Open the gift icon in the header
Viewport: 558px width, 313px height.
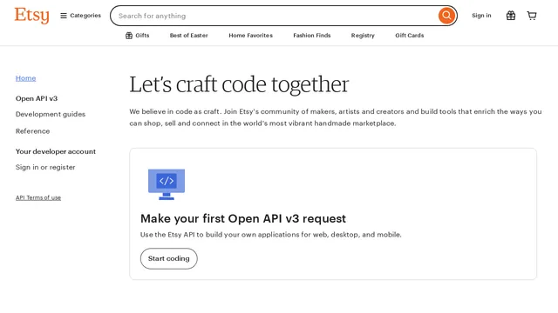tap(511, 16)
